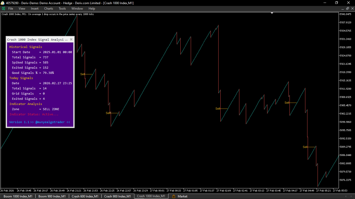
Task: Click the Good Signals % = 79.38% row
Action: [33, 73]
